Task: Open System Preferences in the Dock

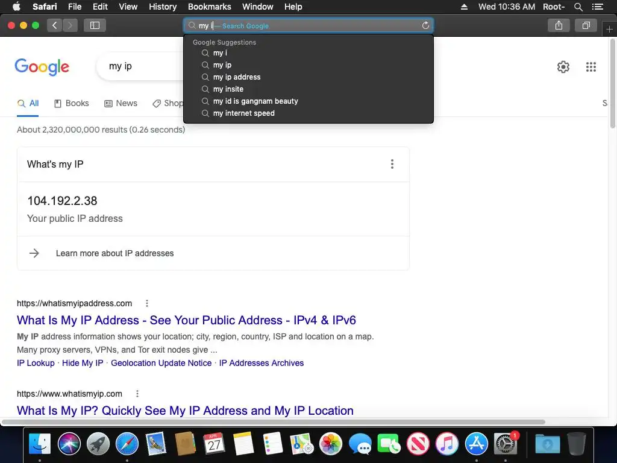Action: 506,444
